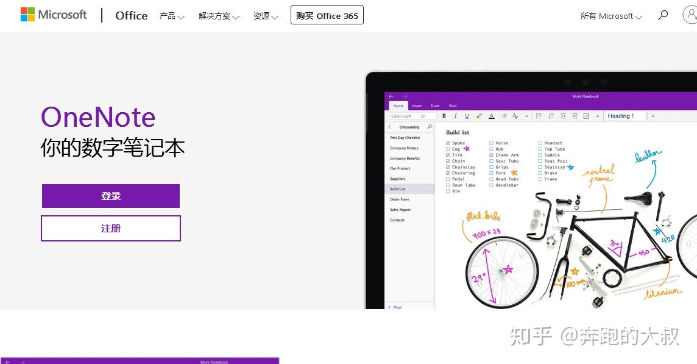The height and width of the screenshot is (364, 697).
Task: Uncheck the Spoke checkbox in Build list
Action: click(448, 143)
